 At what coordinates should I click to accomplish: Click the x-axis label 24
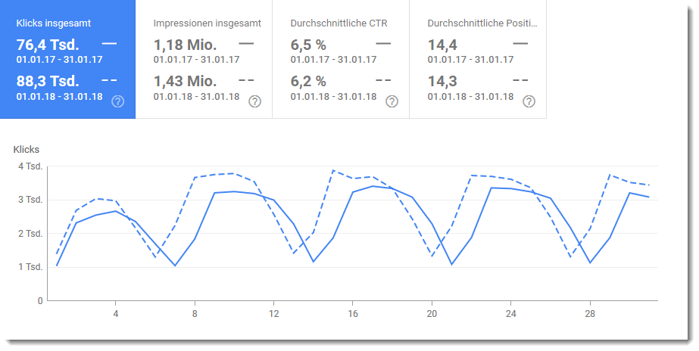511,314
